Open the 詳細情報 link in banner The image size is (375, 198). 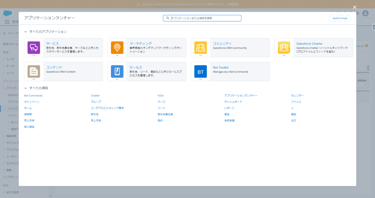click(233, 4)
